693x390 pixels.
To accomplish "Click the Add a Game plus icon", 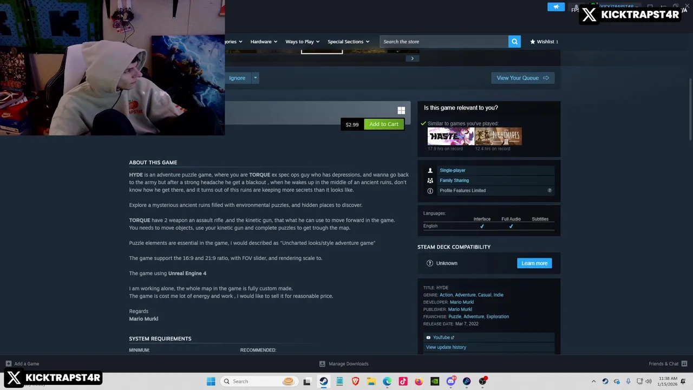I will click(x=8, y=364).
